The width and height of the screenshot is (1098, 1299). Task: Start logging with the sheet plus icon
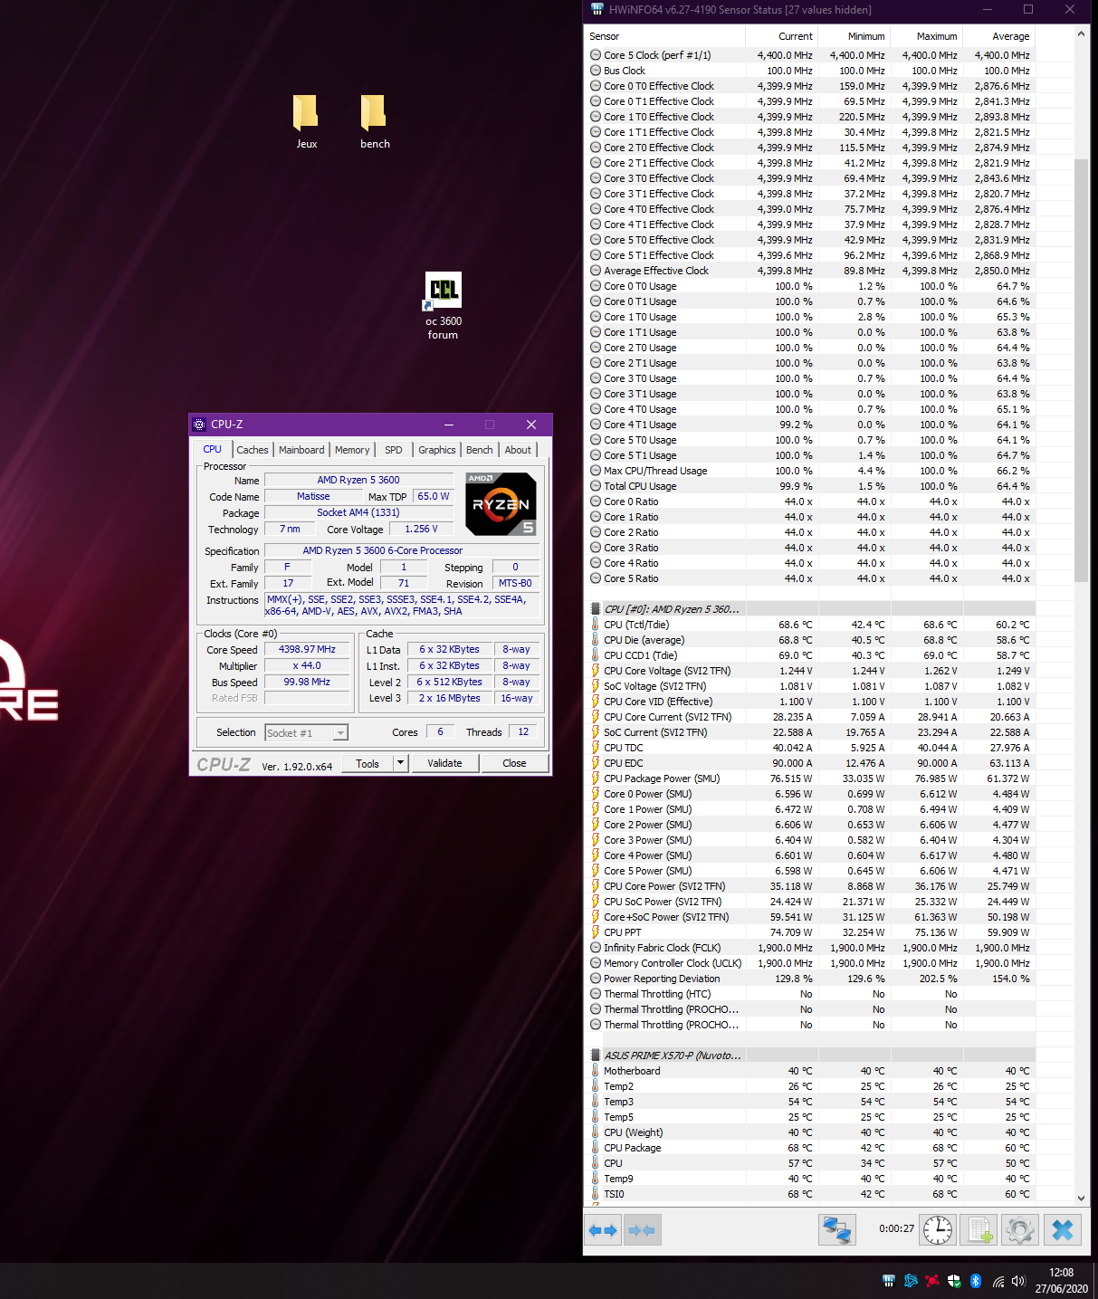point(979,1230)
